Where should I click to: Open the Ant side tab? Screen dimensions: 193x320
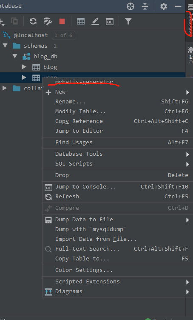coord(190,55)
